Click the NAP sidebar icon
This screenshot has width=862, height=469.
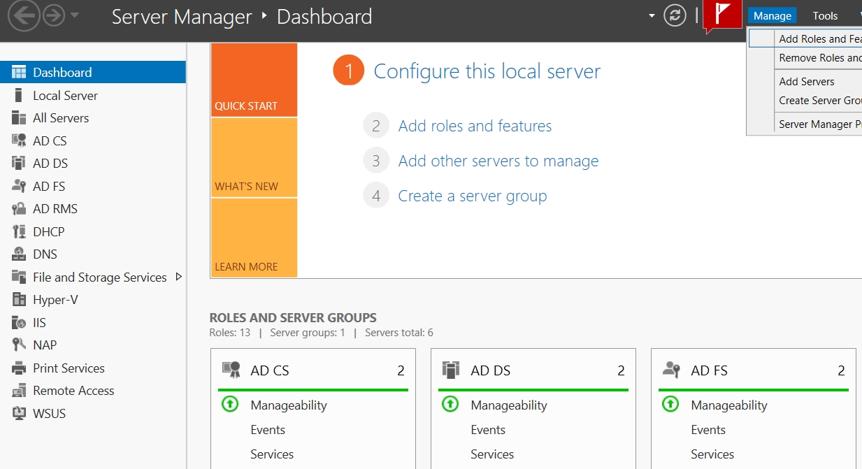point(19,345)
